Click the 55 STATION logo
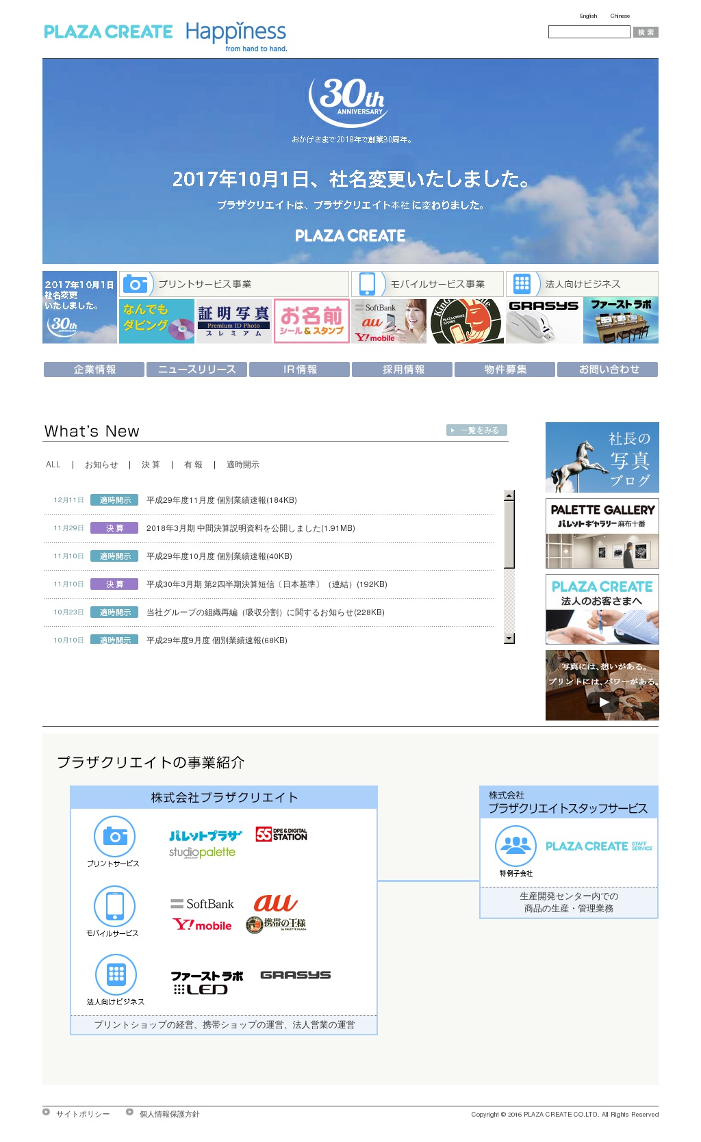 pyautogui.click(x=281, y=834)
